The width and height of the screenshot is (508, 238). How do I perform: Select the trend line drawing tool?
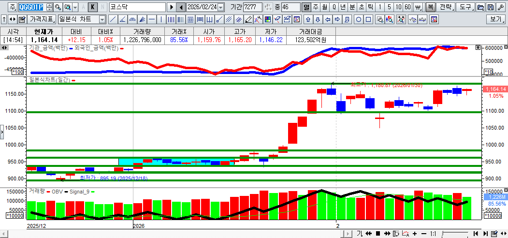(113, 19)
